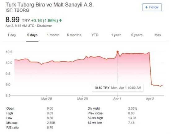Click the Follow button
The image size is (186, 135).
pyautogui.click(x=152, y=7)
